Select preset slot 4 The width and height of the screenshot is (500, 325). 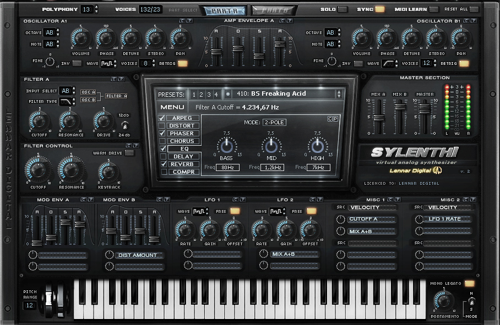coord(216,95)
